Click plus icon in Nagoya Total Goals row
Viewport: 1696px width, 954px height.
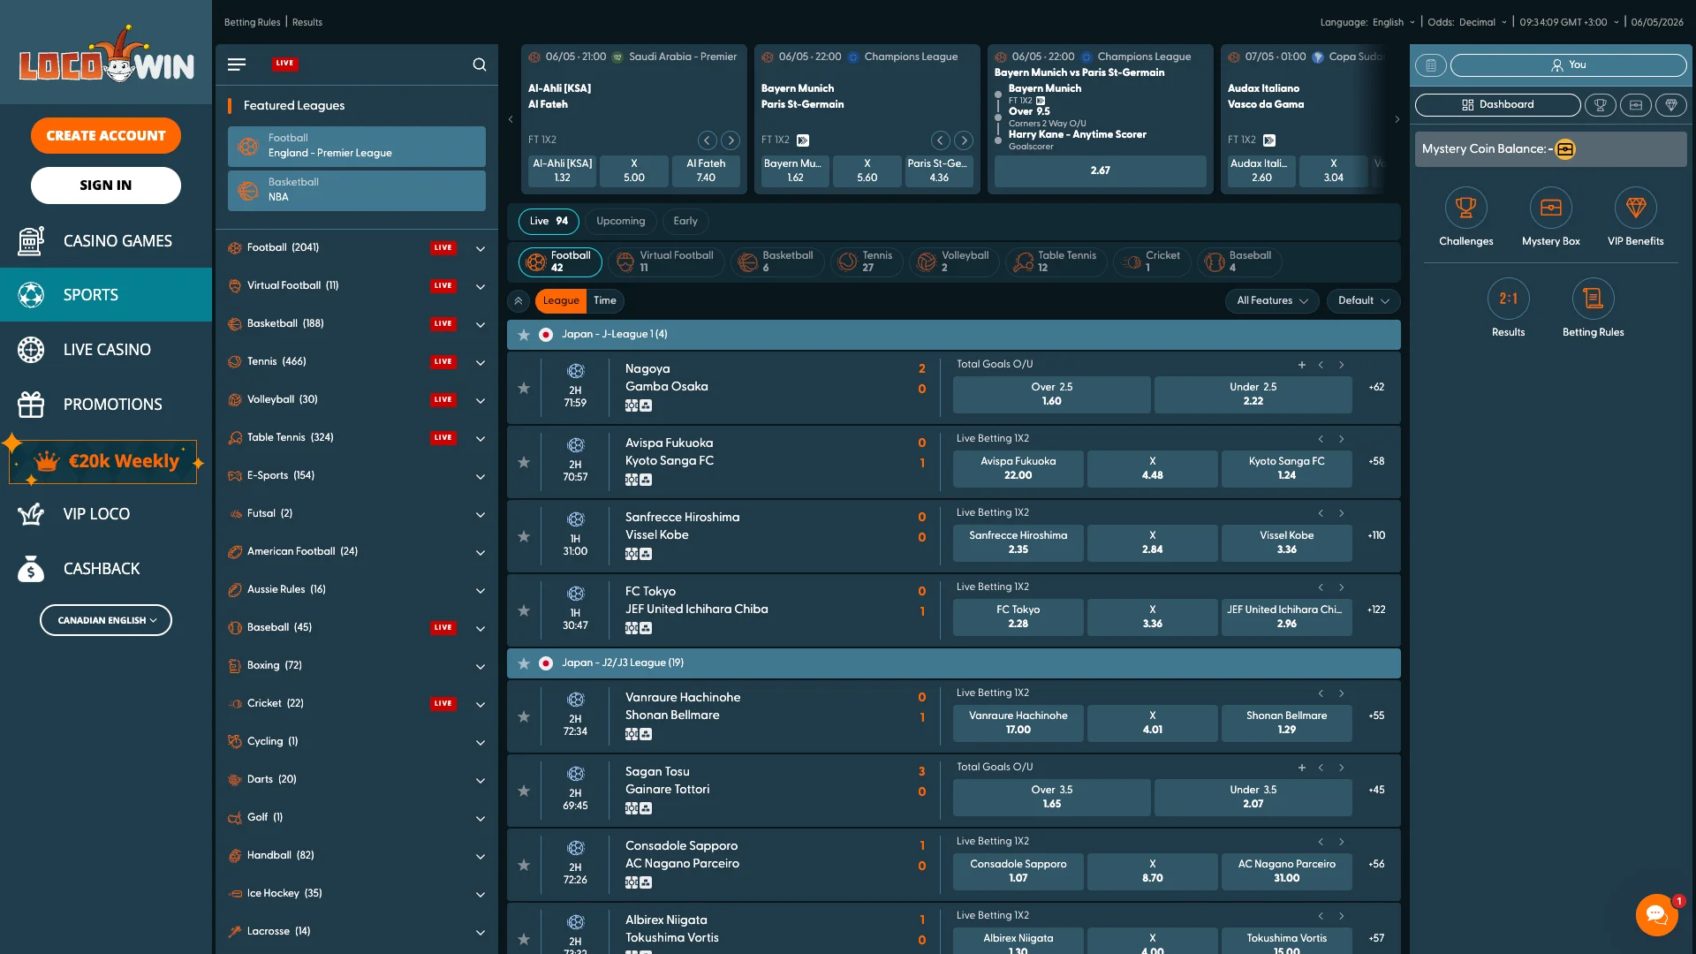[1301, 365]
